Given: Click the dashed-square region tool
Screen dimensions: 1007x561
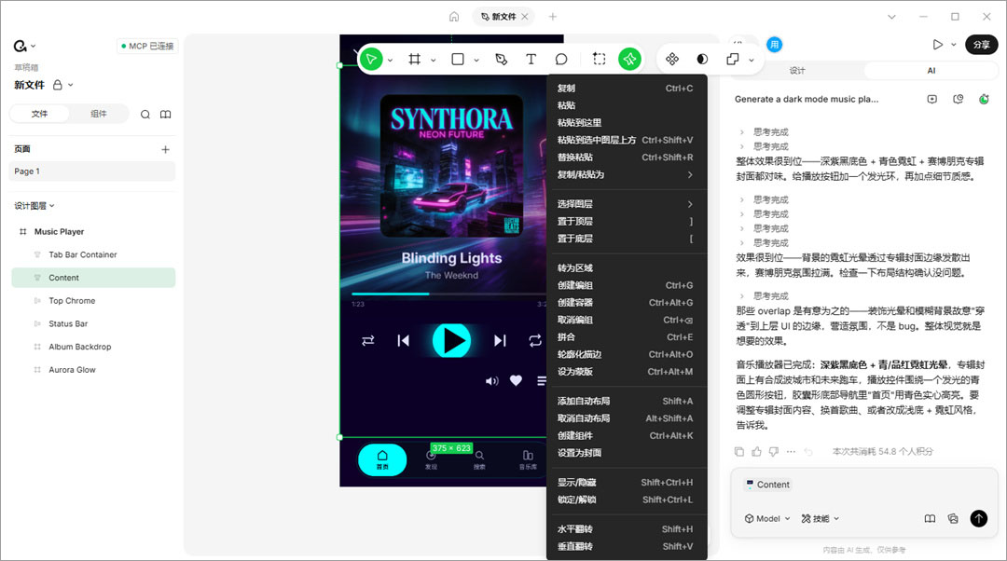Looking at the screenshot, I should click(x=600, y=59).
